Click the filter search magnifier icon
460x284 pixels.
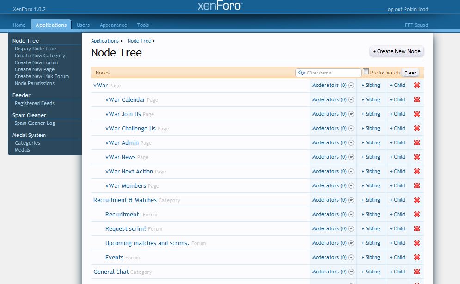(x=301, y=73)
